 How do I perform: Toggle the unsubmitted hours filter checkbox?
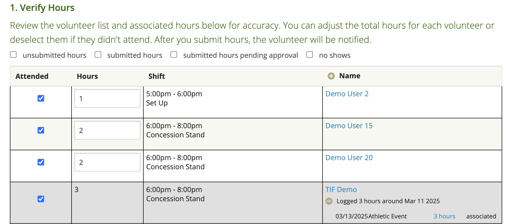point(13,55)
